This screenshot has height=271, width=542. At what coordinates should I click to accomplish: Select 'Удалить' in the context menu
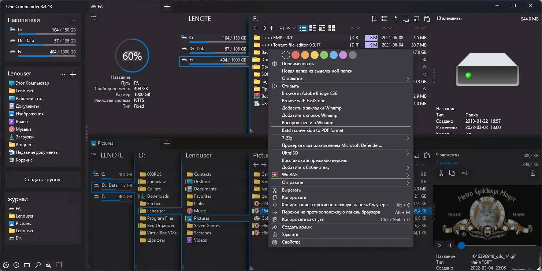(341, 234)
